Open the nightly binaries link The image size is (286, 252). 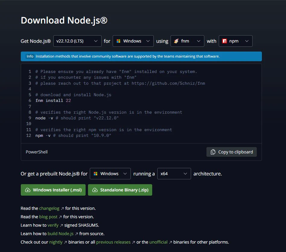pyautogui.click(x=56, y=242)
